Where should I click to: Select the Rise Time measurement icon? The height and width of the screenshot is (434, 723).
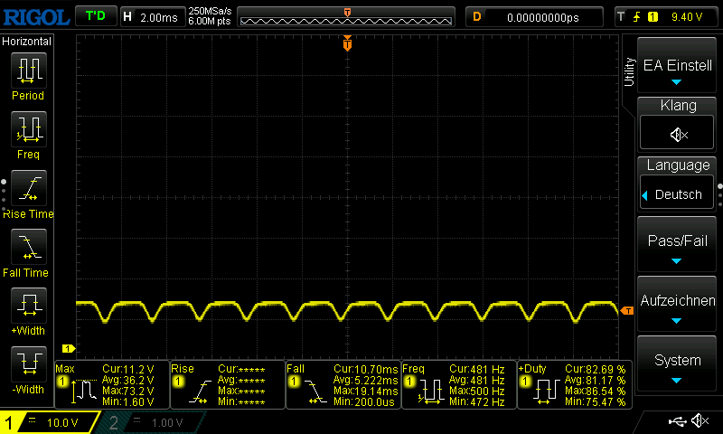coord(29,188)
